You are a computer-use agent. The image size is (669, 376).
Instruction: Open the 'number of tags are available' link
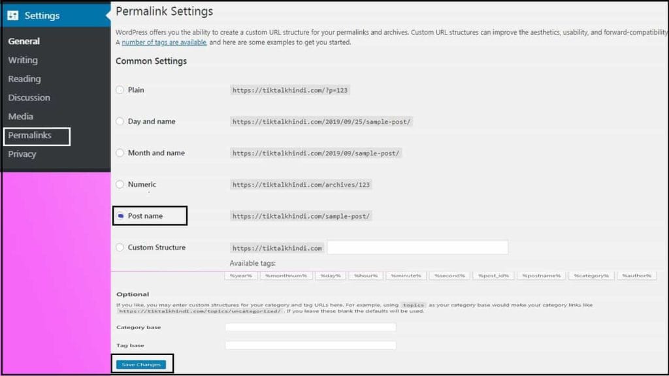pos(164,42)
